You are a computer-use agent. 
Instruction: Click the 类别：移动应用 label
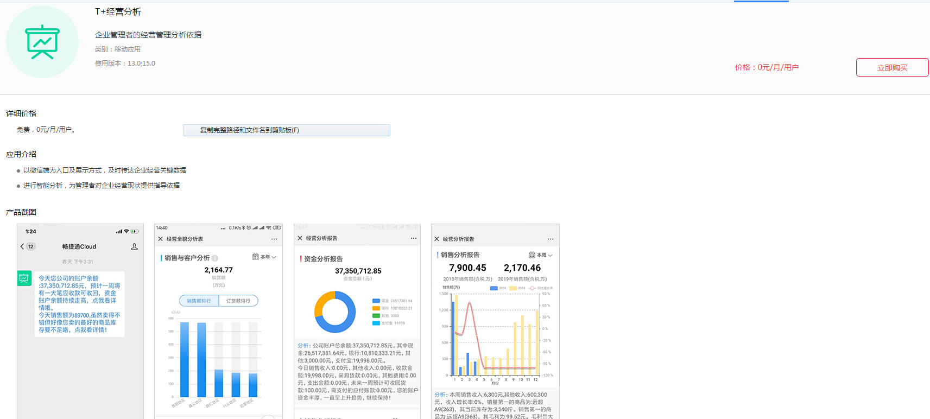click(118, 49)
